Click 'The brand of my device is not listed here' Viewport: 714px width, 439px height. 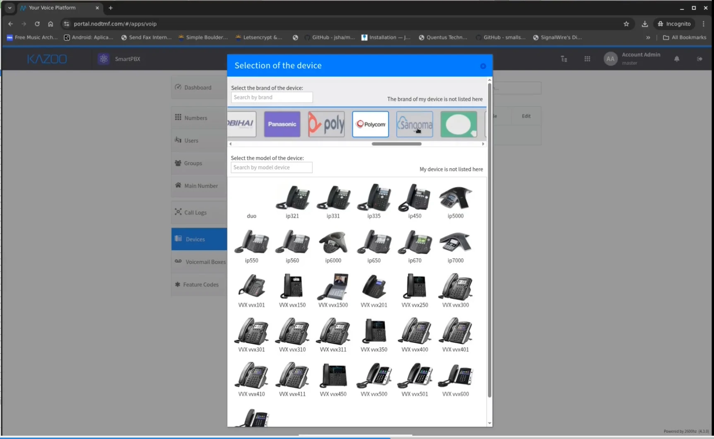[x=435, y=99]
